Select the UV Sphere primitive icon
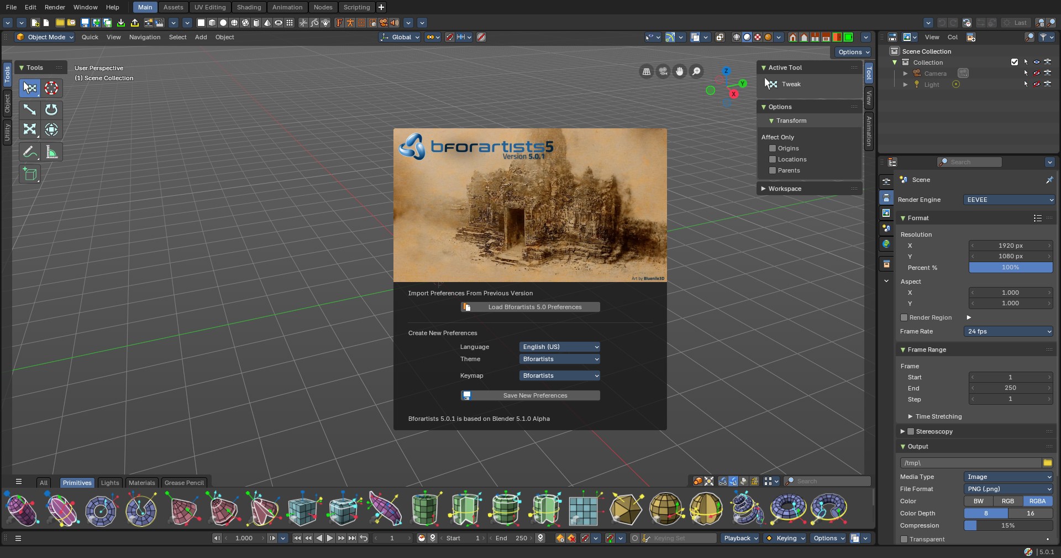Image resolution: width=1061 pixels, height=558 pixels. (x=666, y=509)
